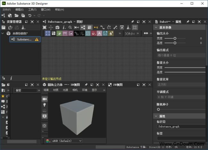Open the yellow link display mode dropdown

click(x=96, y=27)
